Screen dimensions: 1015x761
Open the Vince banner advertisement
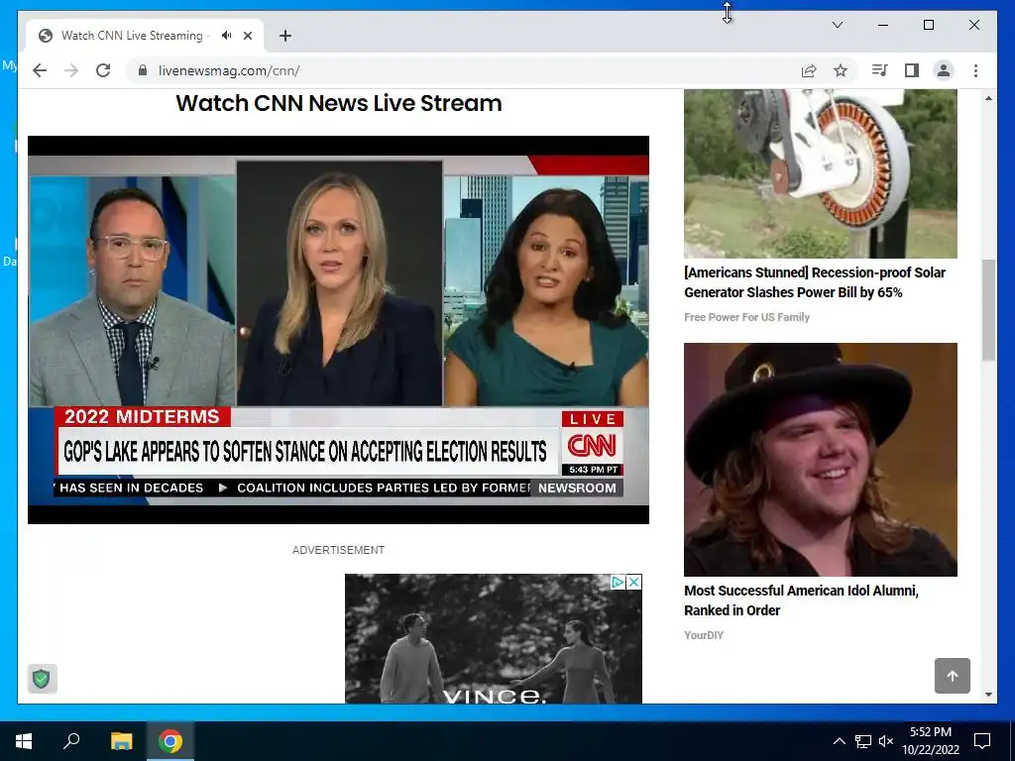(x=494, y=639)
